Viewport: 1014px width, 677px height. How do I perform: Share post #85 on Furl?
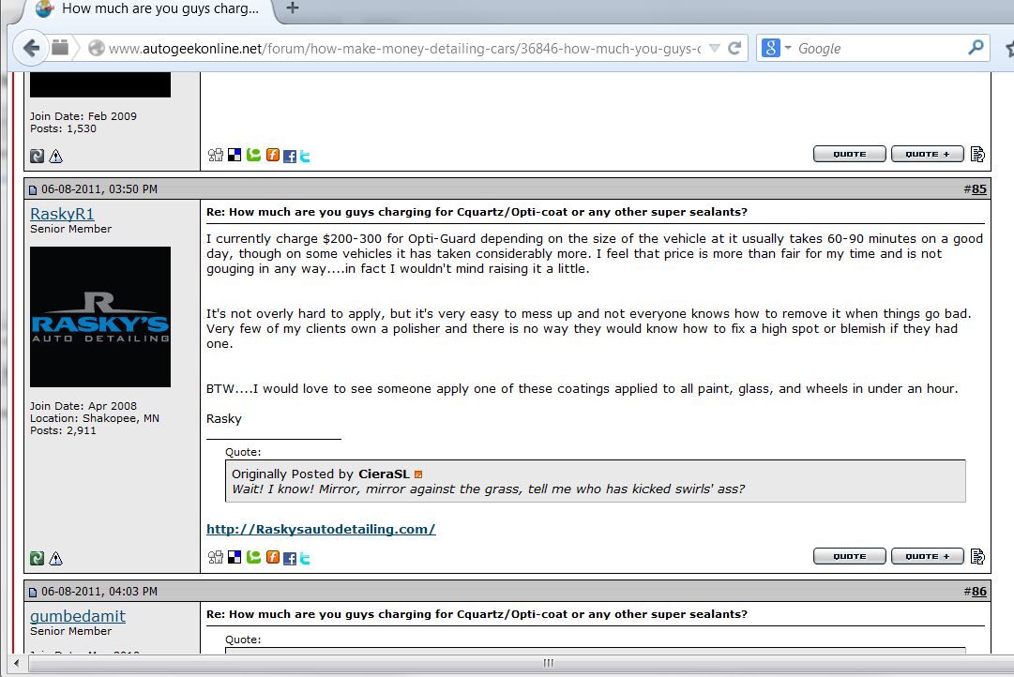(x=273, y=557)
